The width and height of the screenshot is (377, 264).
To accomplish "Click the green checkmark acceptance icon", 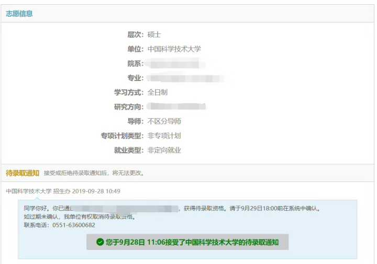I will click(x=100, y=242).
